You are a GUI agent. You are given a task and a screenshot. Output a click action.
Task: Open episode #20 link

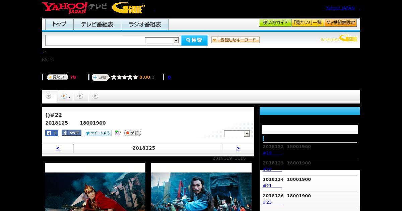272,169
